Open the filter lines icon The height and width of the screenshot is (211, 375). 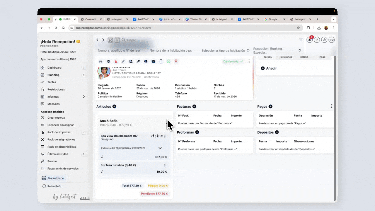301,40
